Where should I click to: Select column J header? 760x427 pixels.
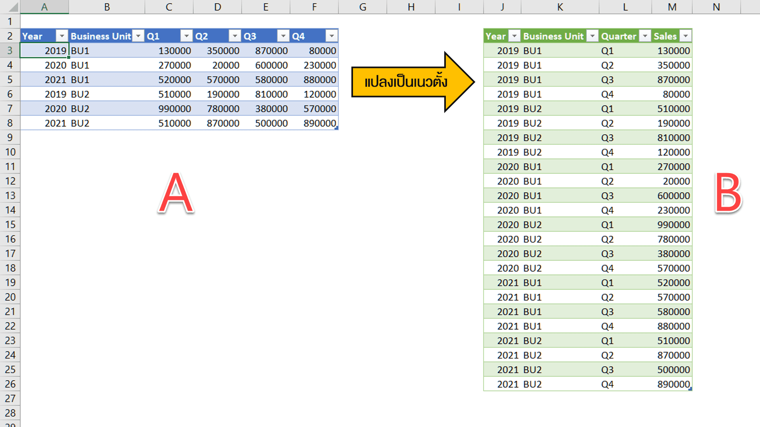(502, 7)
